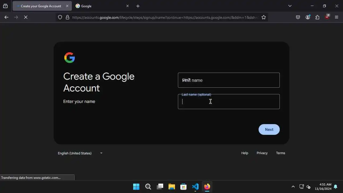Open the network status tray icon
This screenshot has height=193, width=343.
301,187
